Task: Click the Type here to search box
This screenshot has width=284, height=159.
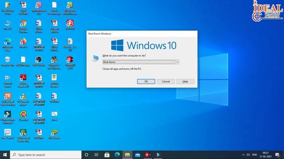Action: click(x=46, y=155)
